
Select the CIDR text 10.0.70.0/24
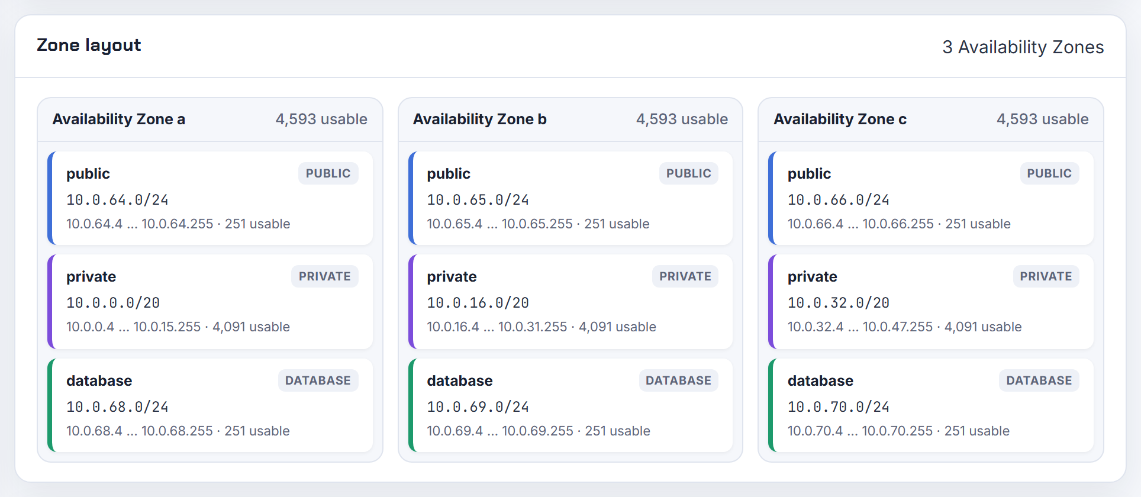pos(838,407)
